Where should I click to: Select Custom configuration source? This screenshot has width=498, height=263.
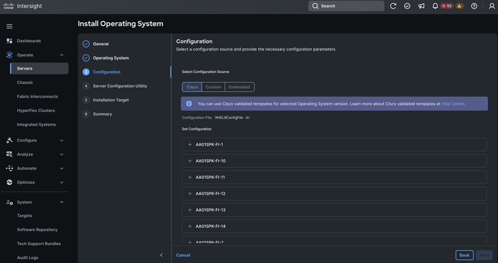(213, 87)
